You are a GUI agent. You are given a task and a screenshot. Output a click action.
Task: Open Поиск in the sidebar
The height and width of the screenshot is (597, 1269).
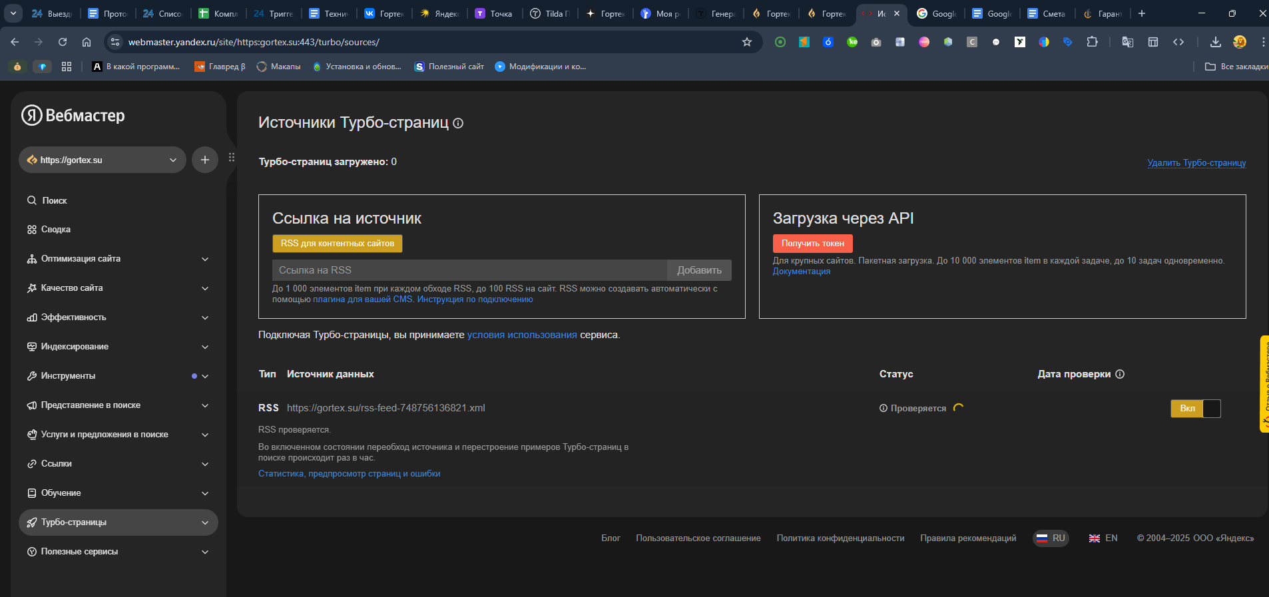point(119,200)
